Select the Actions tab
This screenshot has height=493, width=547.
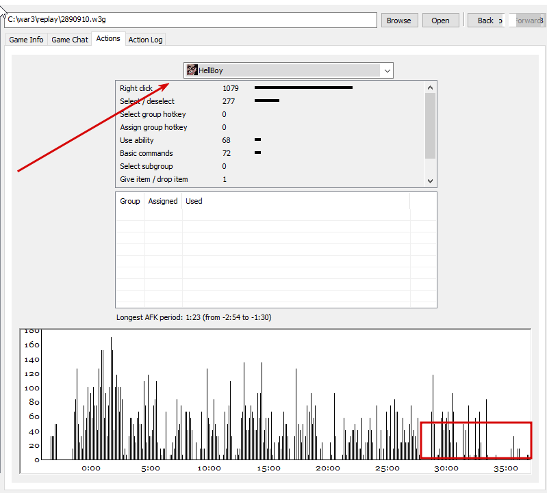(108, 39)
